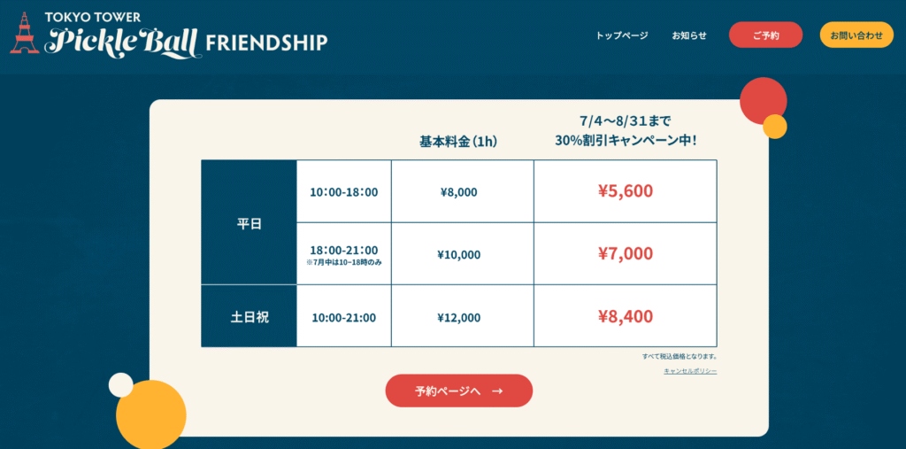Viewport: 906px width, 449px height.
Task: Click the yellow お問い合わせ button
Action: (856, 35)
